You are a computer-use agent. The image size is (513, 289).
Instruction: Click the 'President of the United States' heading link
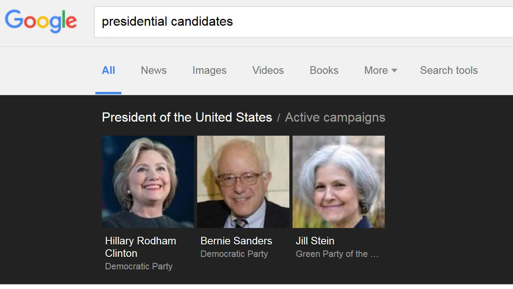click(187, 117)
